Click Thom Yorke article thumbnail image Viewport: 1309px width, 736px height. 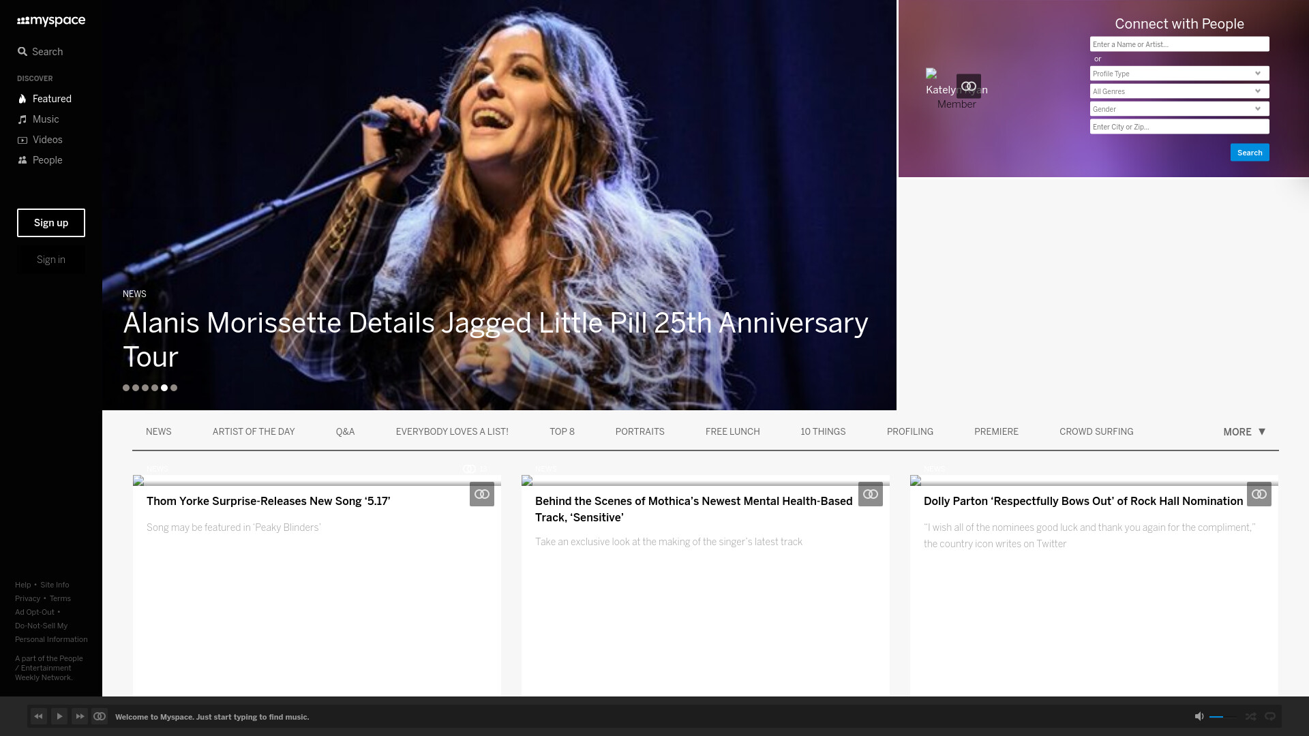click(x=317, y=480)
